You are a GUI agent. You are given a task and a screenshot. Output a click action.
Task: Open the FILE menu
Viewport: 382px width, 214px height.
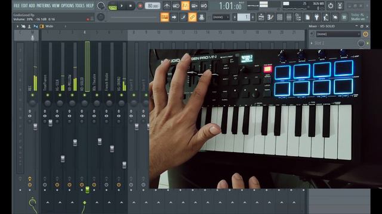[17, 5]
